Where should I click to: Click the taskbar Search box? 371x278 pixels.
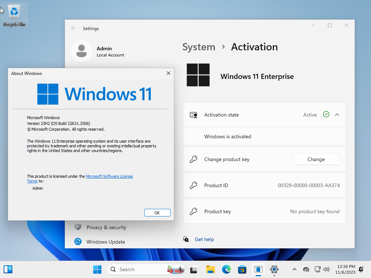(146, 269)
